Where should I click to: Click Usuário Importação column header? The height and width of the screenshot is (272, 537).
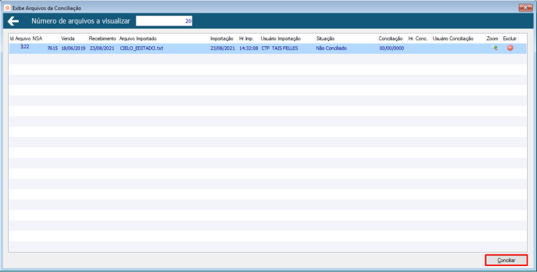(x=288, y=39)
